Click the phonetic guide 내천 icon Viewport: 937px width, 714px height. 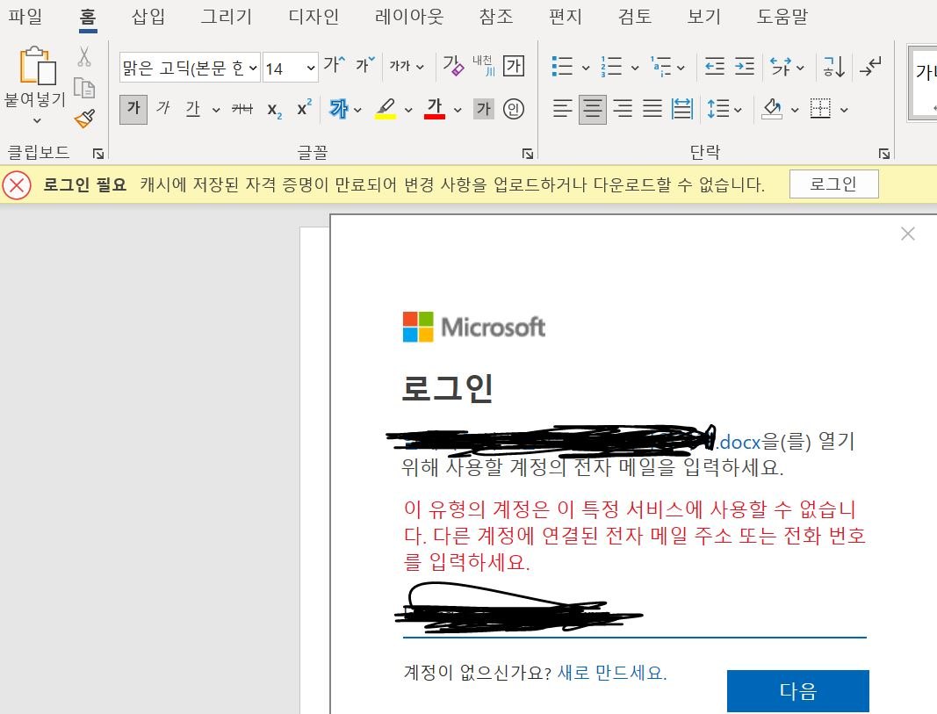(x=484, y=65)
